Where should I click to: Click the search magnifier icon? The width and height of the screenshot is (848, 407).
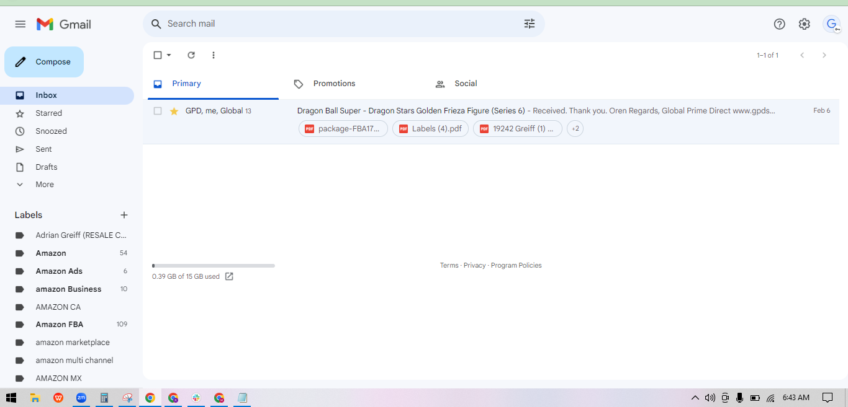[156, 24]
